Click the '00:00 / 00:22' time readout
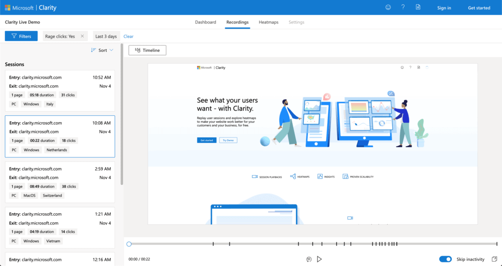The image size is (502, 266). coord(139,259)
